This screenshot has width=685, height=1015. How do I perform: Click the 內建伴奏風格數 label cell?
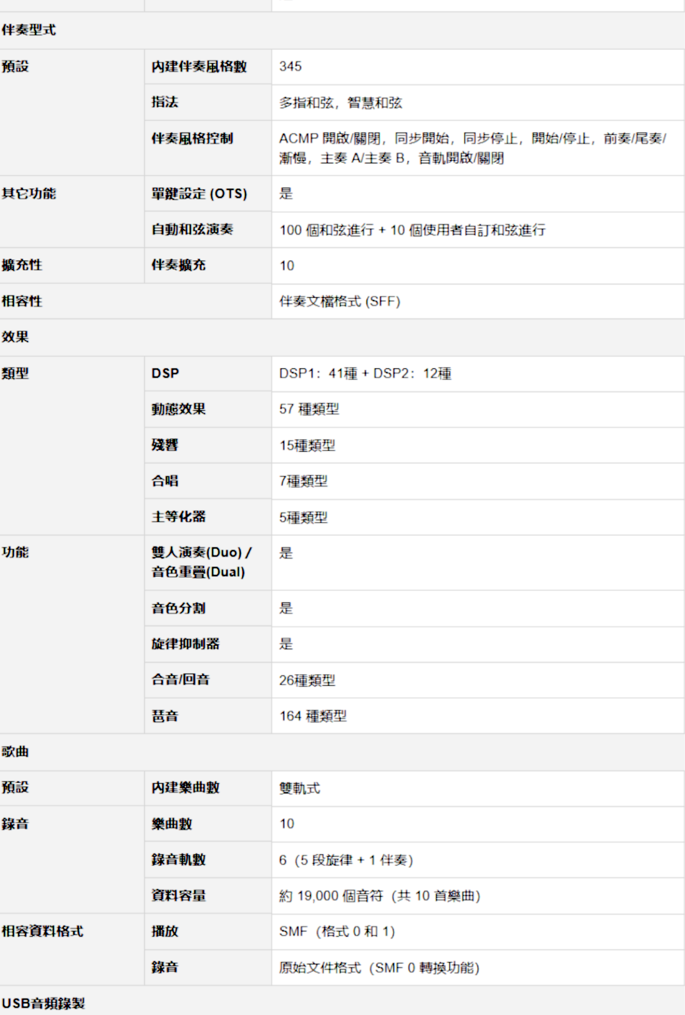(199, 67)
